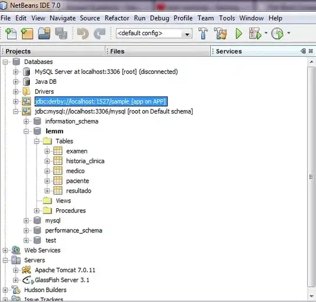Expand the Java DB node
Image resolution: width=316 pixels, height=302 pixels.
[x=16, y=82]
